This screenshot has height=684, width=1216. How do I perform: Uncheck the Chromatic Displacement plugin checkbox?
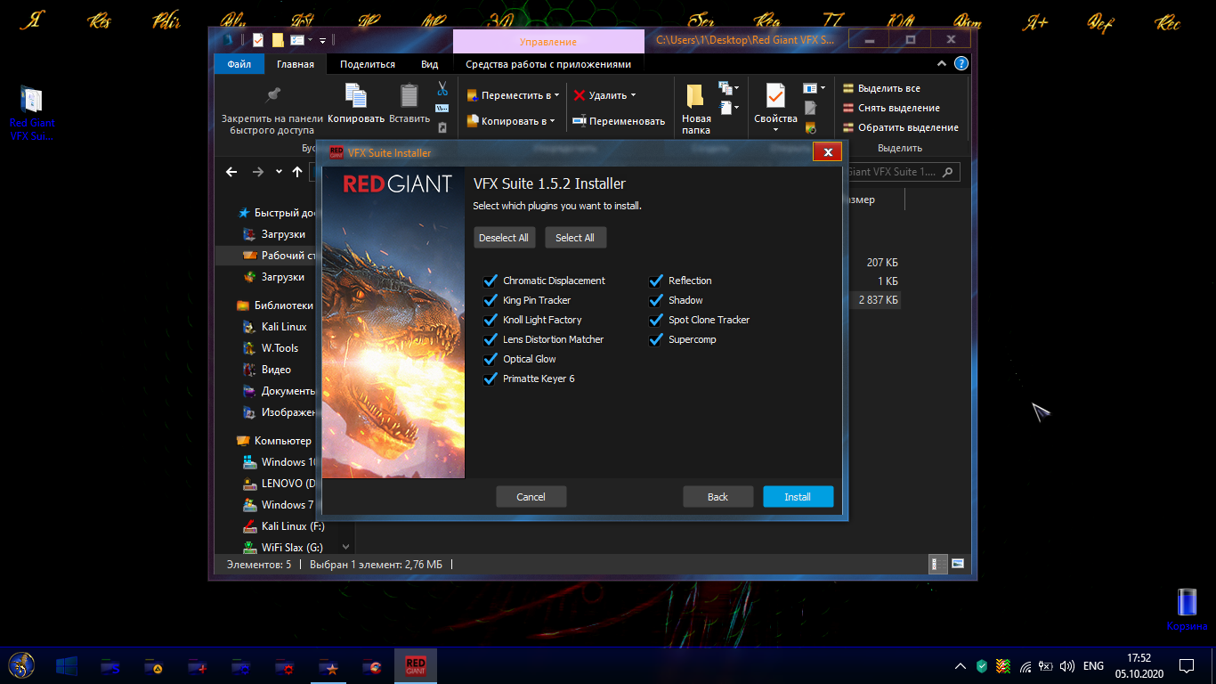point(490,281)
